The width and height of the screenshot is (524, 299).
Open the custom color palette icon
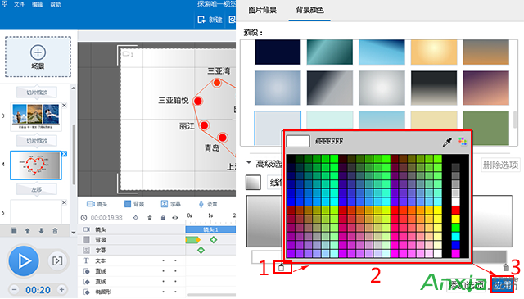click(463, 142)
